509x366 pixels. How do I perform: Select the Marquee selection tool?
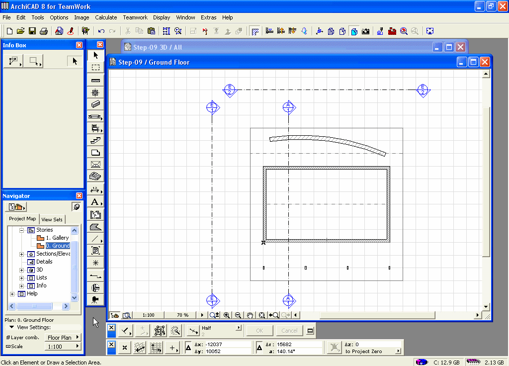pyautogui.click(x=96, y=68)
